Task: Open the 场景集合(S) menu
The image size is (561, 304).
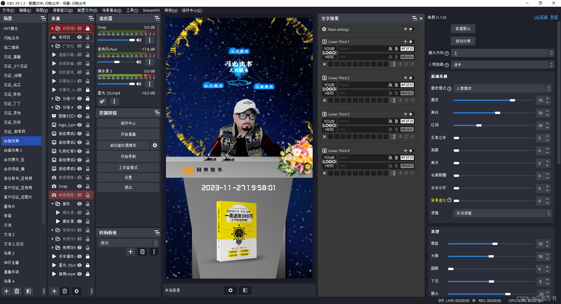Action: pyautogui.click(x=112, y=10)
